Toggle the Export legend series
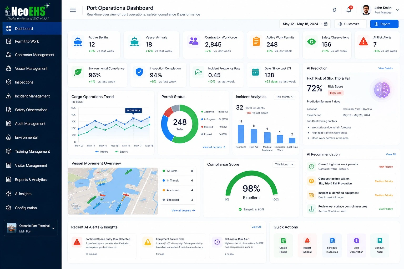Viewport: 404px width, 269px height. coord(121,152)
